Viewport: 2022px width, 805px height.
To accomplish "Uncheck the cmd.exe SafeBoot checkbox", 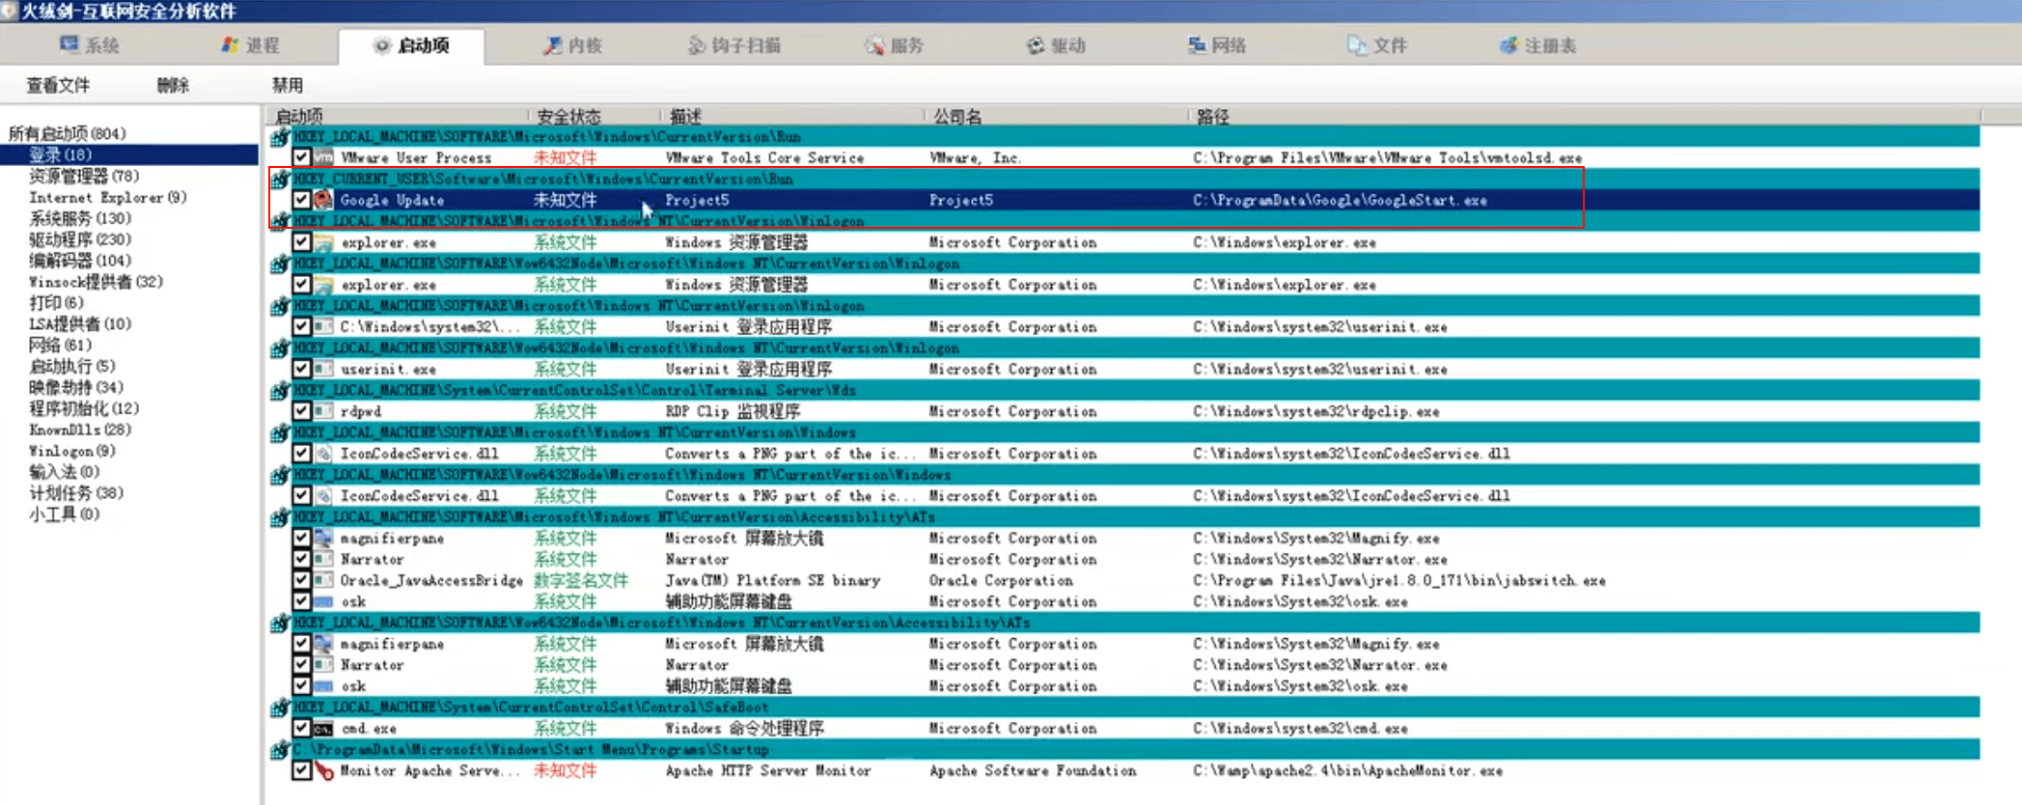I will tap(302, 729).
